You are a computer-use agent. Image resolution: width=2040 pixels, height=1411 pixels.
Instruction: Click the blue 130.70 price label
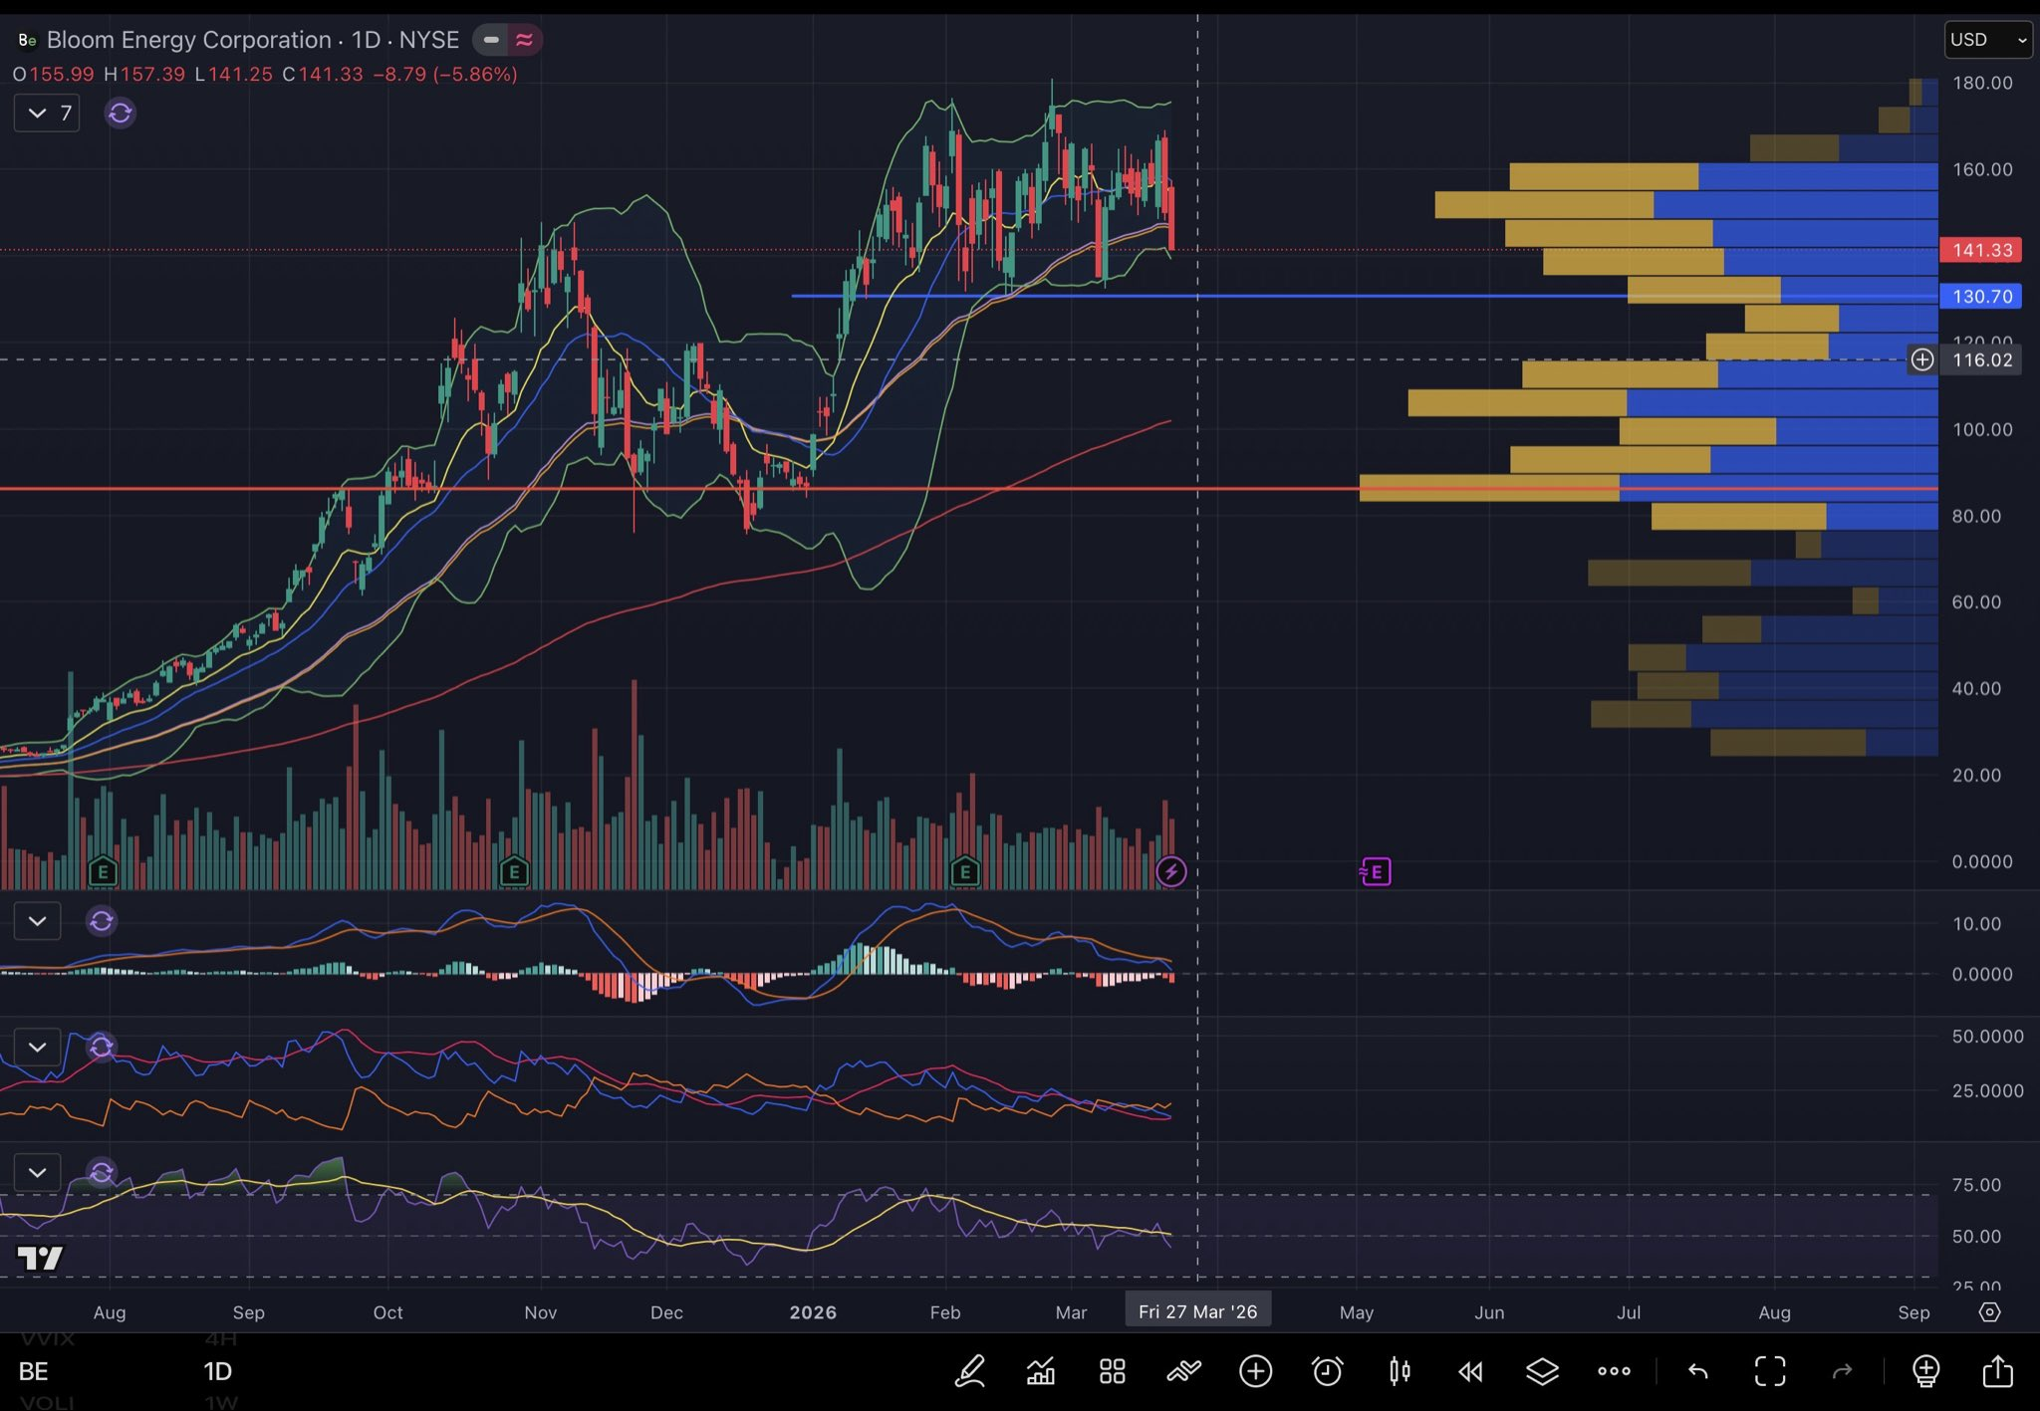1980,296
